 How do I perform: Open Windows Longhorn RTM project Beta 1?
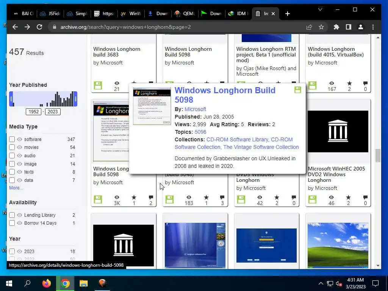click(x=266, y=55)
